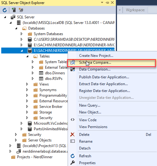This screenshot has height=166, width=157.
Task: Select the External Resources folder row
Action: point(53,101)
